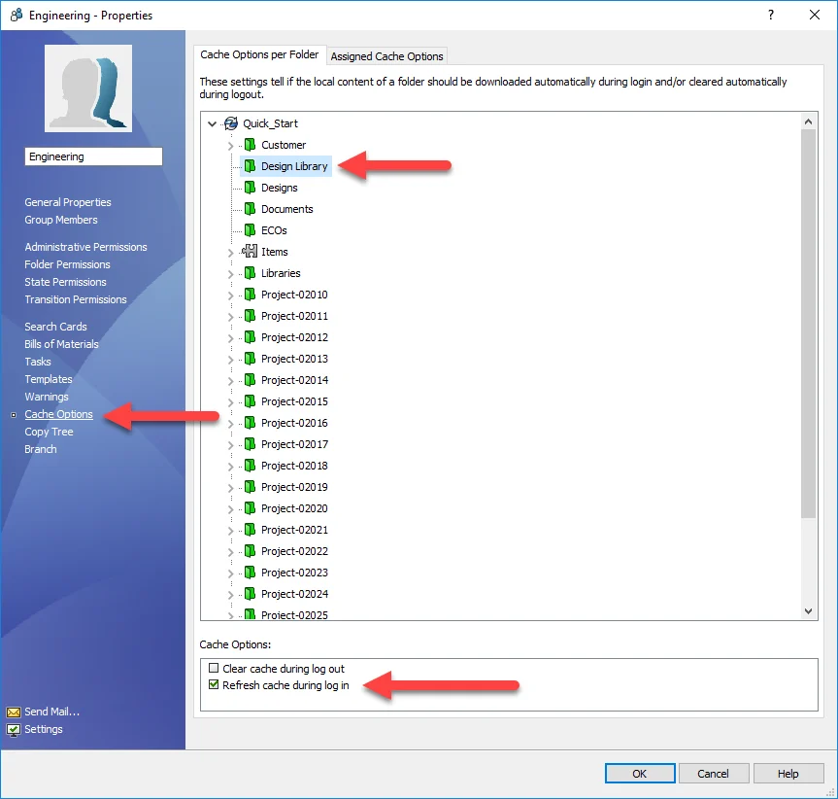Select Project-02024 in the tree
838x799 pixels.
tap(294, 594)
